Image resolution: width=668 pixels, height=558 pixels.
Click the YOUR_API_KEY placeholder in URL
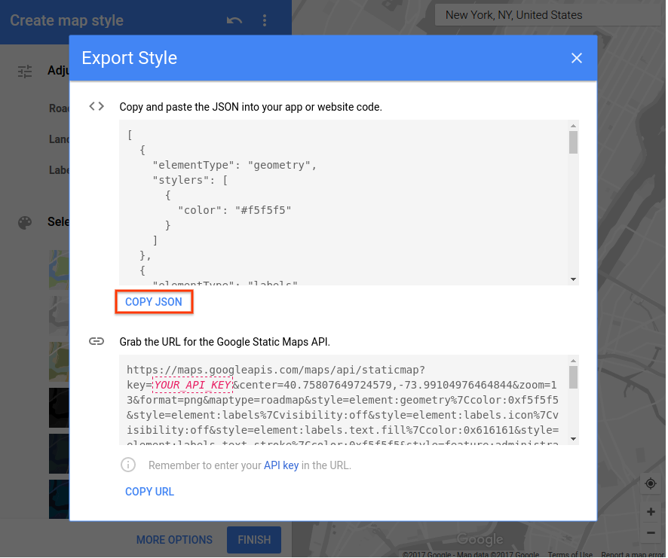[x=192, y=385]
